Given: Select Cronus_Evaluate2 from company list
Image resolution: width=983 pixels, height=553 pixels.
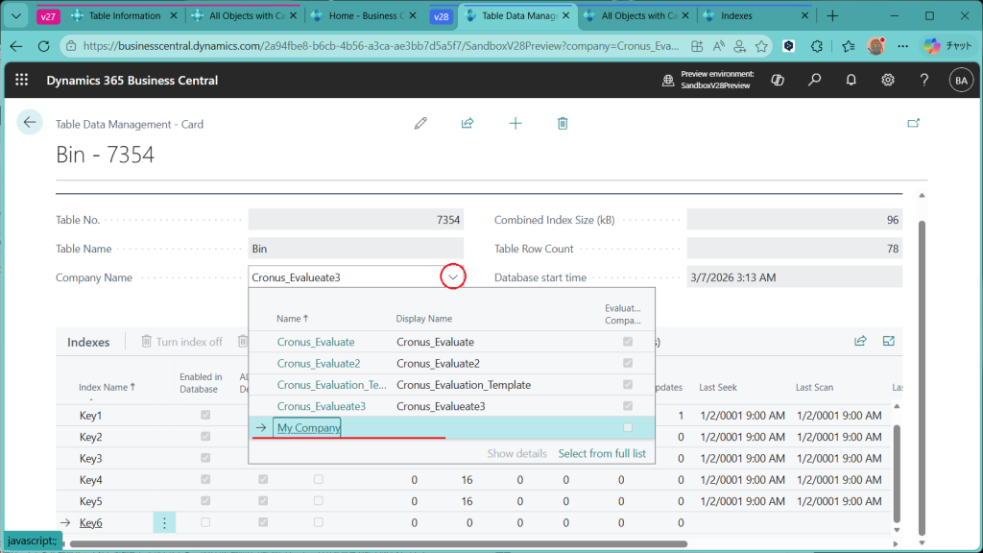Looking at the screenshot, I should click(319, 363).
